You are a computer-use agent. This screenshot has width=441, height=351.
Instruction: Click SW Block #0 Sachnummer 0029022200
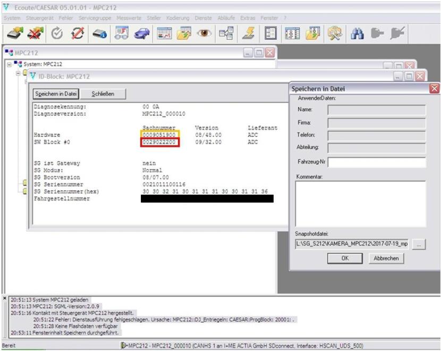(x=159, y=142)
